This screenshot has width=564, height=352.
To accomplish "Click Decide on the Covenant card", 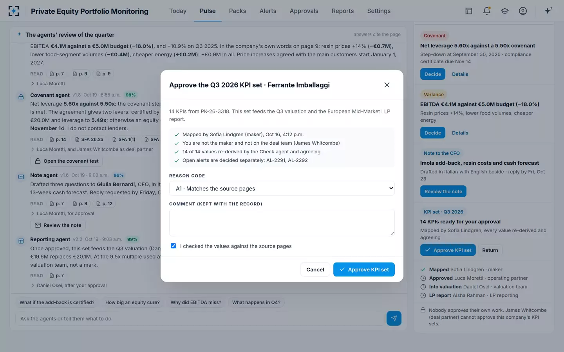I will point(433,74).
